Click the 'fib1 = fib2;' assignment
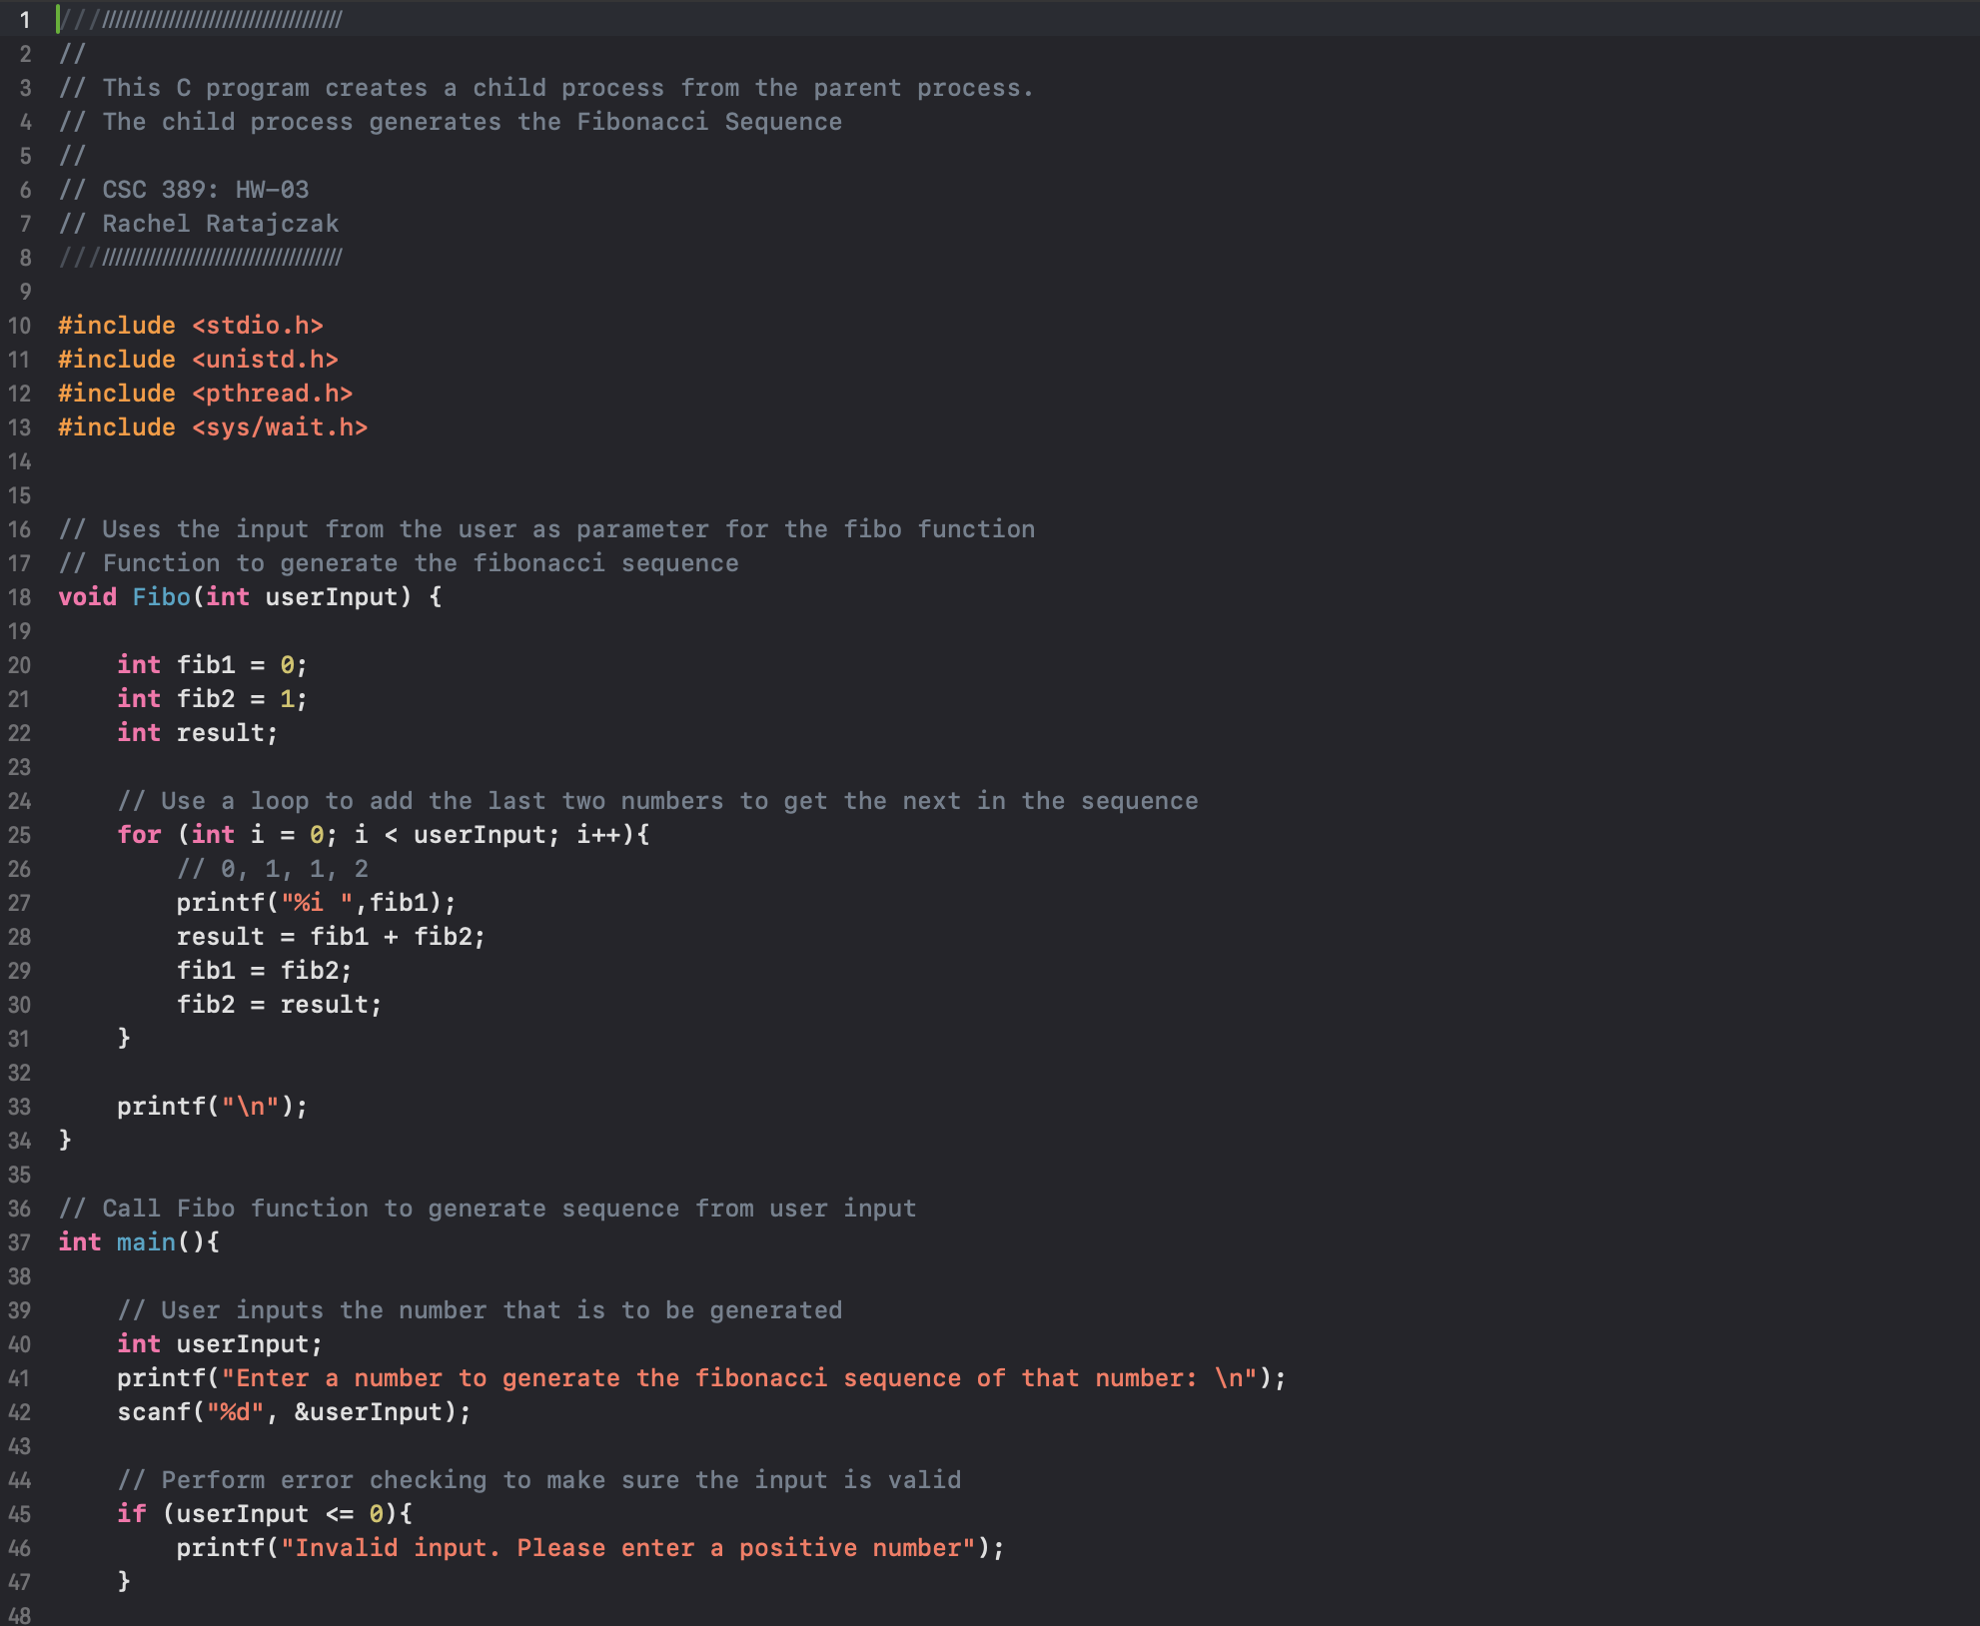Image resolution: width=1980 pixels, height=1626 pixels. pos(265,971)
